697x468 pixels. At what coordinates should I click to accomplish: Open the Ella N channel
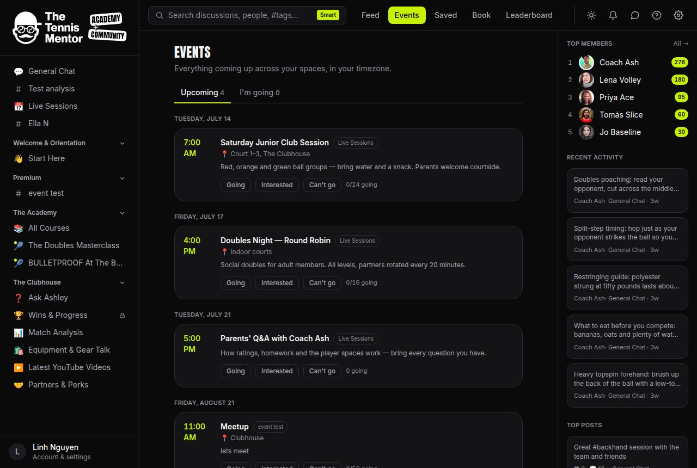[70, 124]
